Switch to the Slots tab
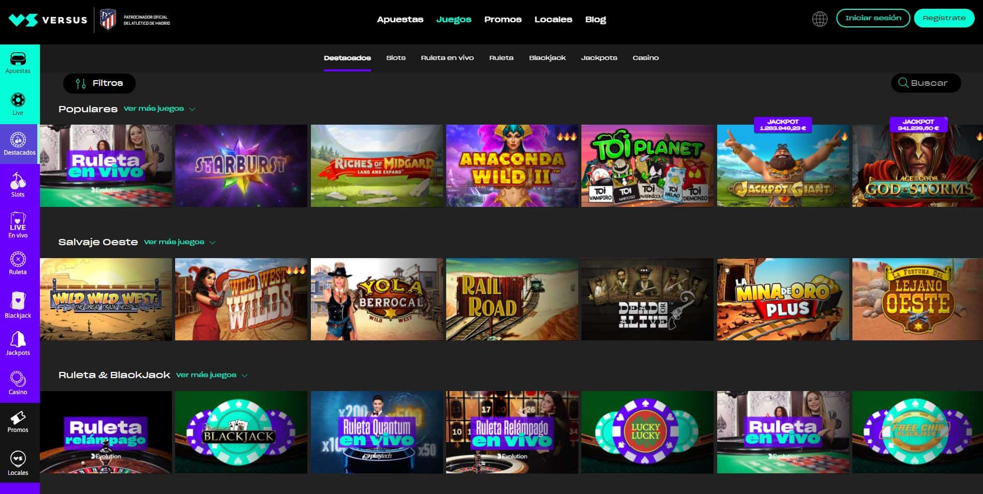The height and width of the screenshot is (494, 983). (x=396, y=58)
